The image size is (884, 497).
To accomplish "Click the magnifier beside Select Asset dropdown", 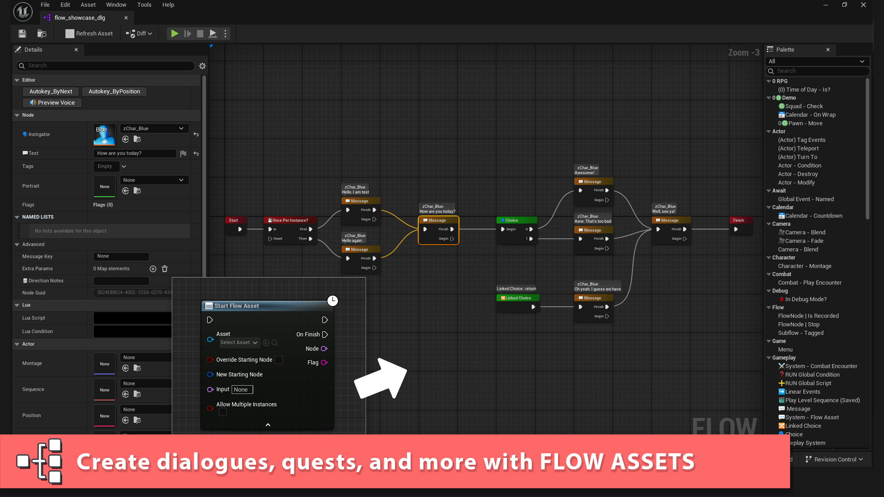I will coord(275,343).
